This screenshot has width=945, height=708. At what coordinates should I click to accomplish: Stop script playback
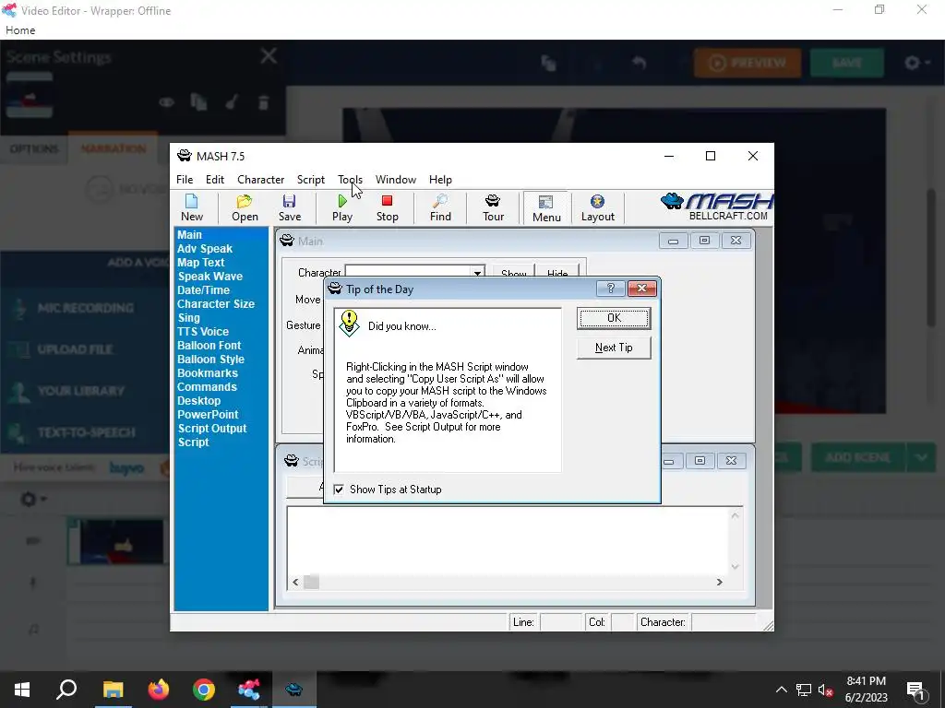tap(387, 207)
